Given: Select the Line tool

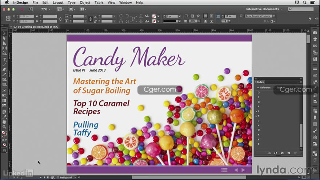Looking at the screenshot, I should click(x=4, y=64).
